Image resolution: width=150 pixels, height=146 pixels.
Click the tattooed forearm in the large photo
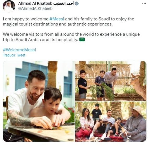[x=20, y=119]
